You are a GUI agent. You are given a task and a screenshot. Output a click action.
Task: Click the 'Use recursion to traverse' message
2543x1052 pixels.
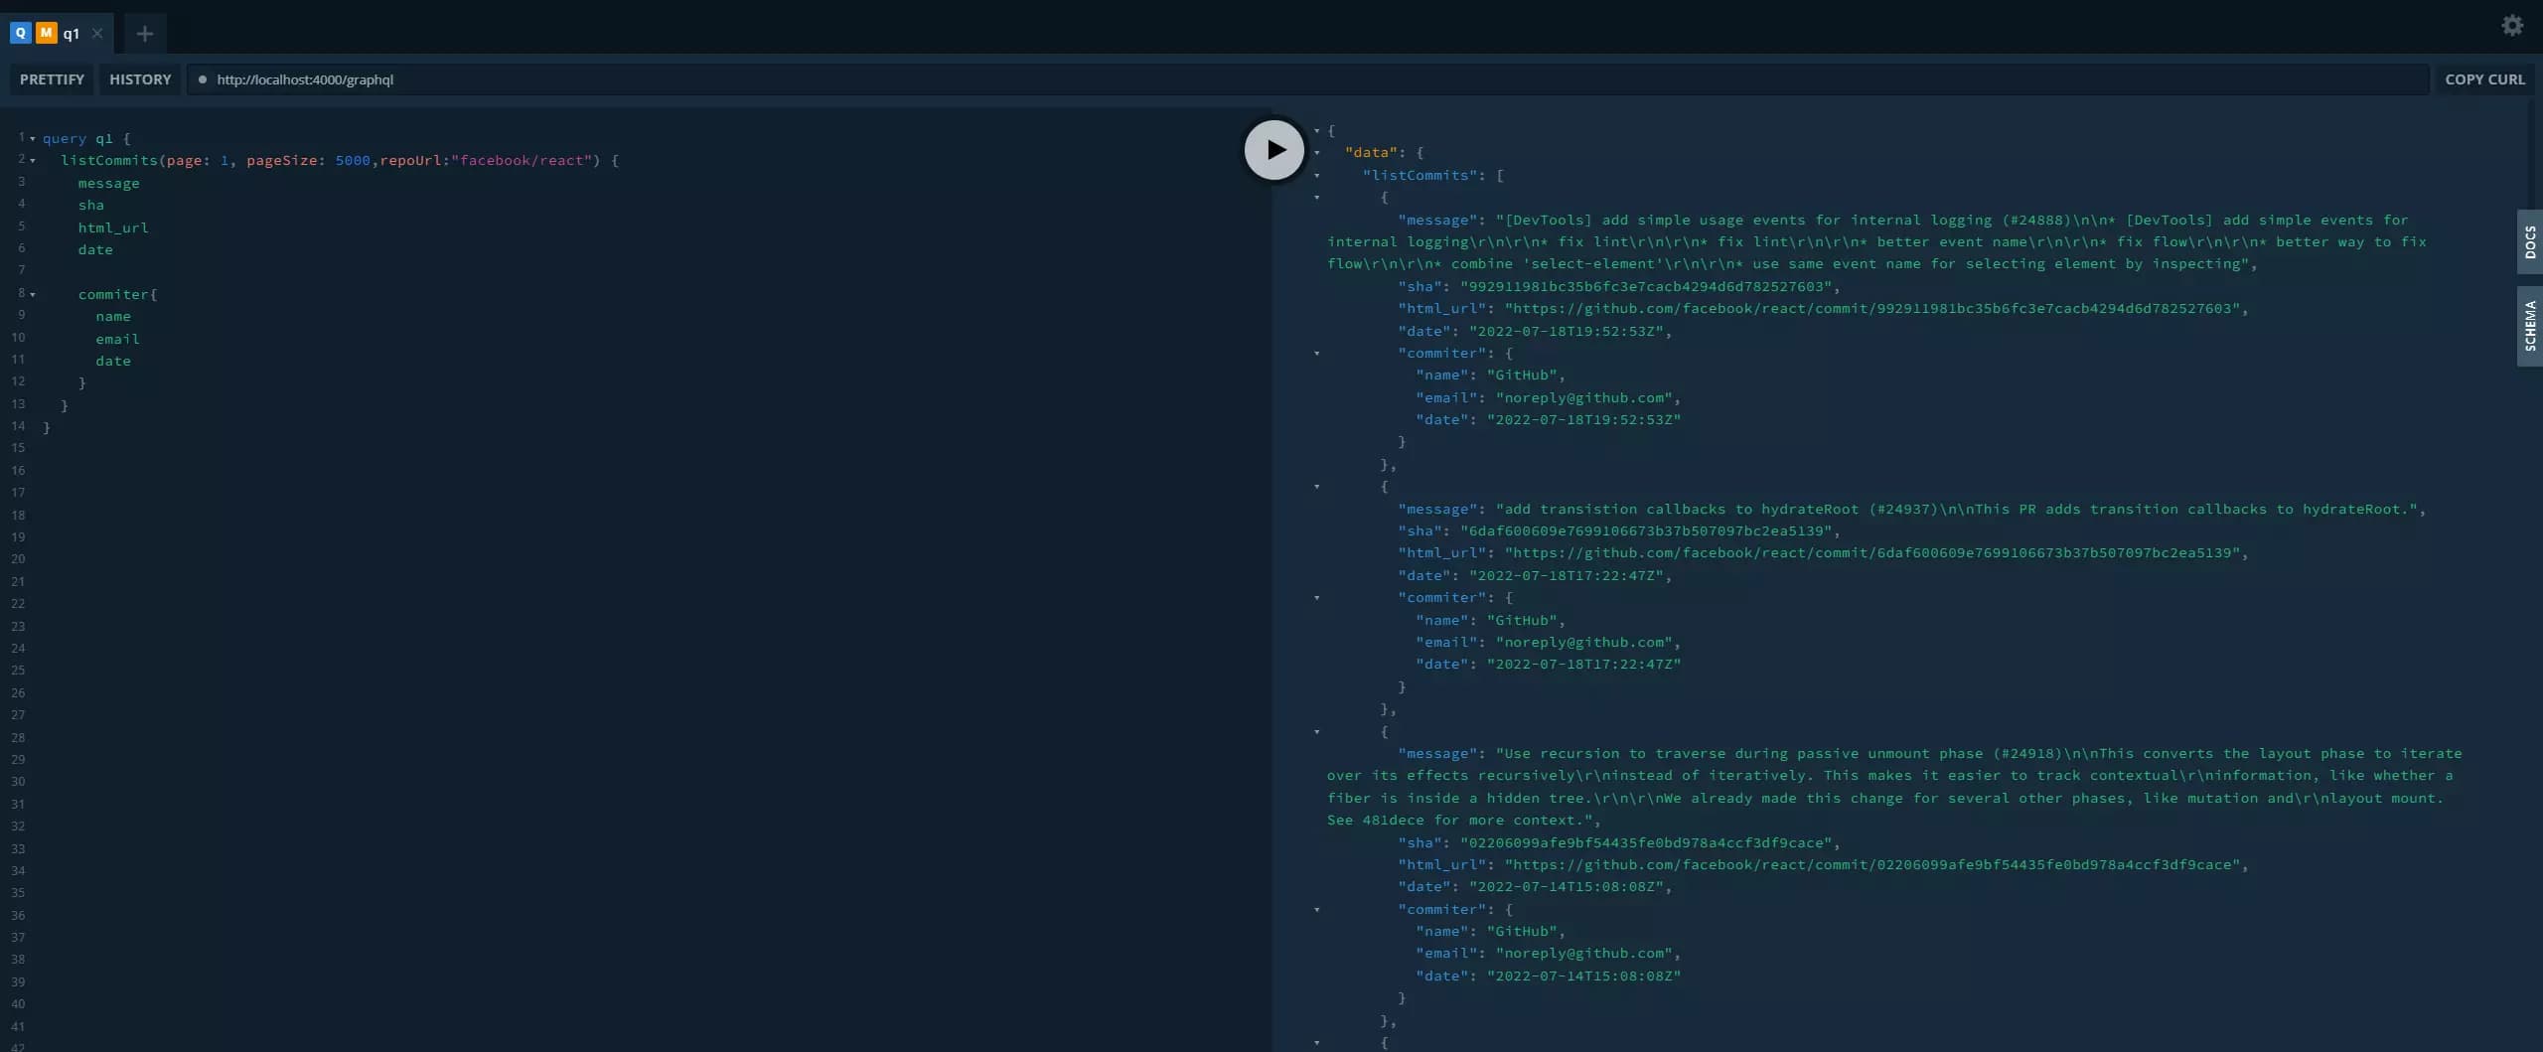click(1894, 787)
